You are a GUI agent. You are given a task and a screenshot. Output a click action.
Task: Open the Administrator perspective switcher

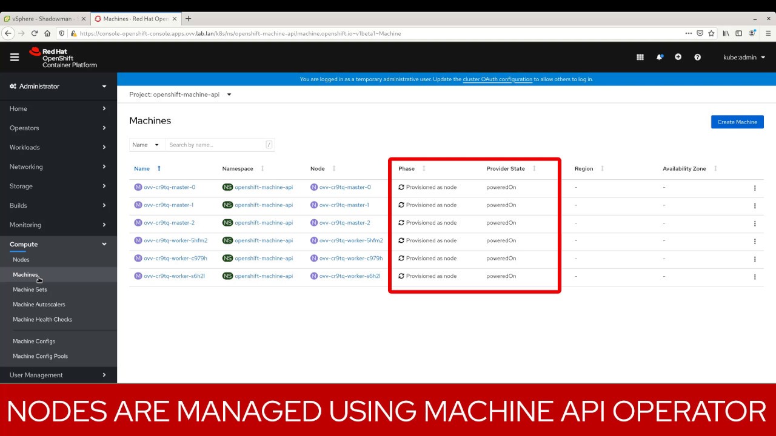(x=58, y=87)
